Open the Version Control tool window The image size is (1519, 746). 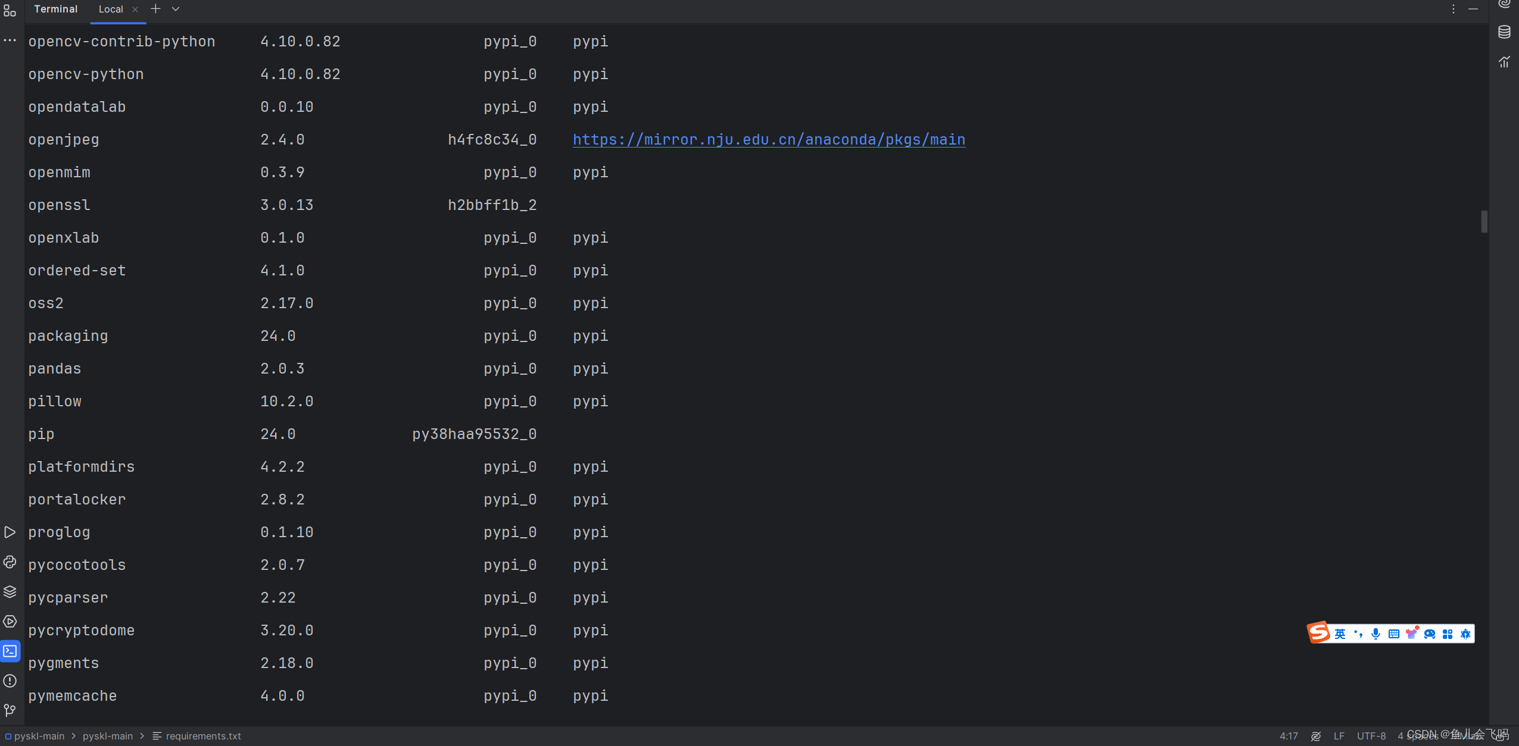(10, 710)
